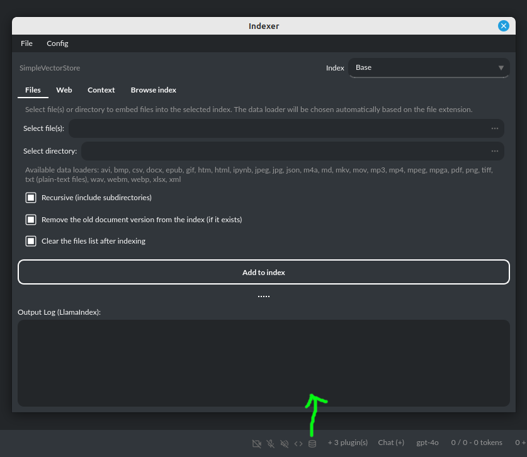Image resolution: width=527 pixels, height=457 pixels.
Task: Unmute the microphone icon at the bottom
Action: tap(271, 443)
